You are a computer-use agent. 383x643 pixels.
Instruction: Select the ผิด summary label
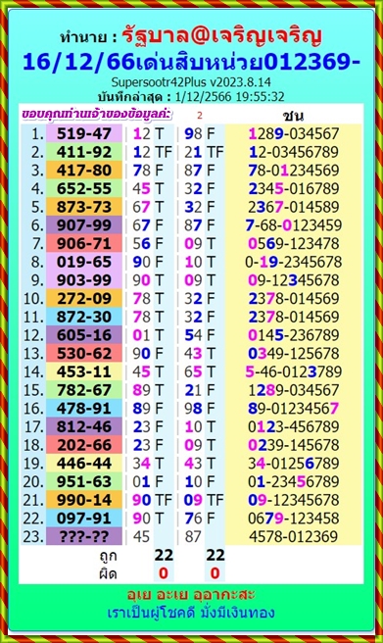pos(108,573)
